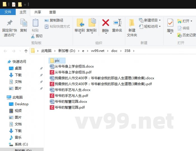The image size is (196, 151).
Task: Select 爷爷的手艺与人生.pdf file
Action: (x=69, y=96)
